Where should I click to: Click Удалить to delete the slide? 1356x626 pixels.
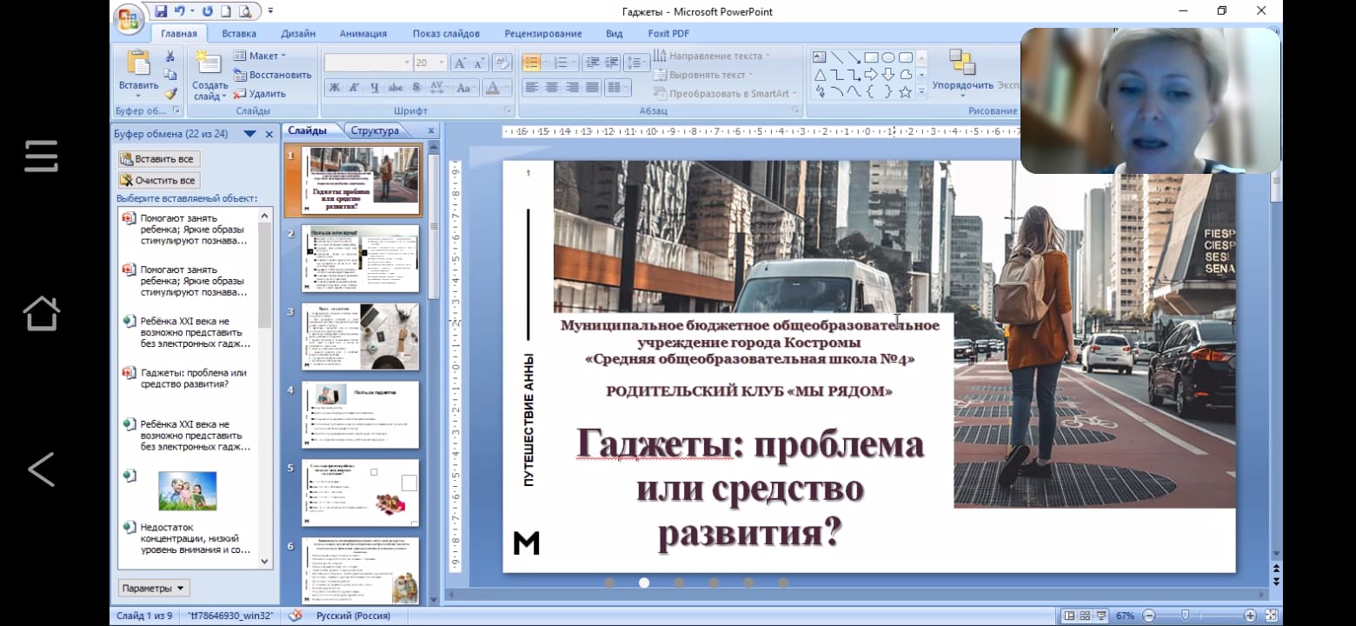pos(259,93)
